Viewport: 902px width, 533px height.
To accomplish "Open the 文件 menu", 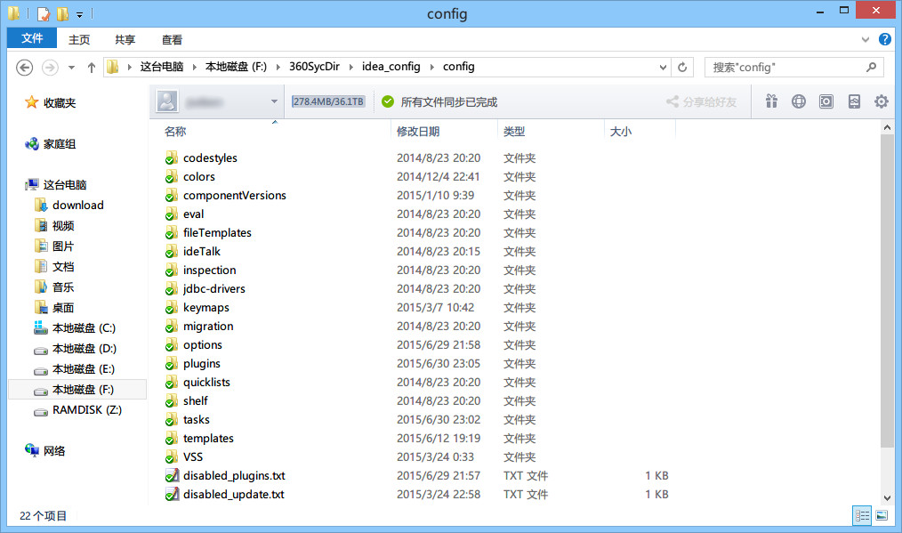I will click(31, 38).
